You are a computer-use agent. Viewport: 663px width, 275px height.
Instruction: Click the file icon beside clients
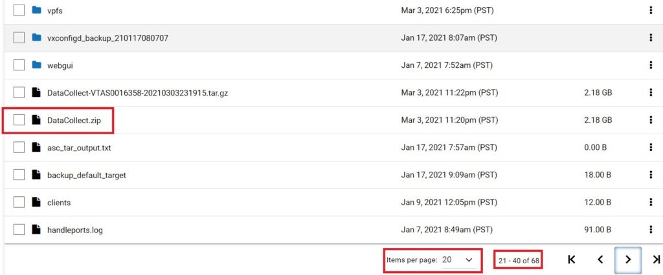coord(36,203)
